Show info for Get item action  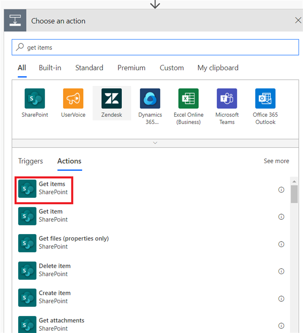pyautogui.click(x=281, y=217)
